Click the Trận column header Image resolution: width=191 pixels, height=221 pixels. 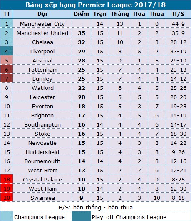[100, 14]
